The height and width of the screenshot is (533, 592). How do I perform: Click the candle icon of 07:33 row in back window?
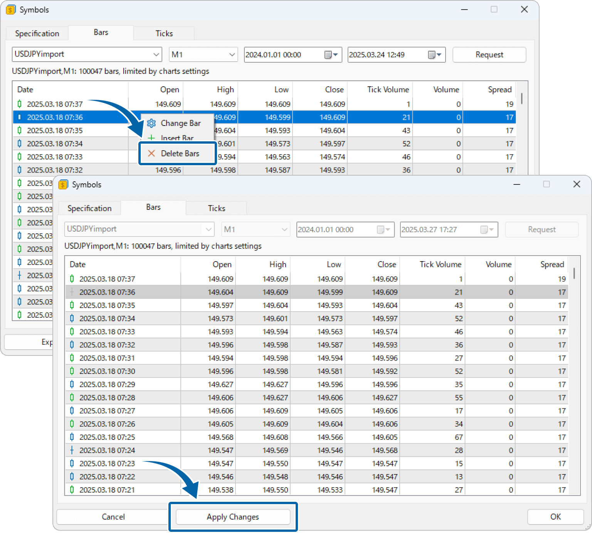click(x=19, y=157)
